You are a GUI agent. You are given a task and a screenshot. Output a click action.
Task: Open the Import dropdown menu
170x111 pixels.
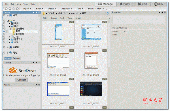27,9
